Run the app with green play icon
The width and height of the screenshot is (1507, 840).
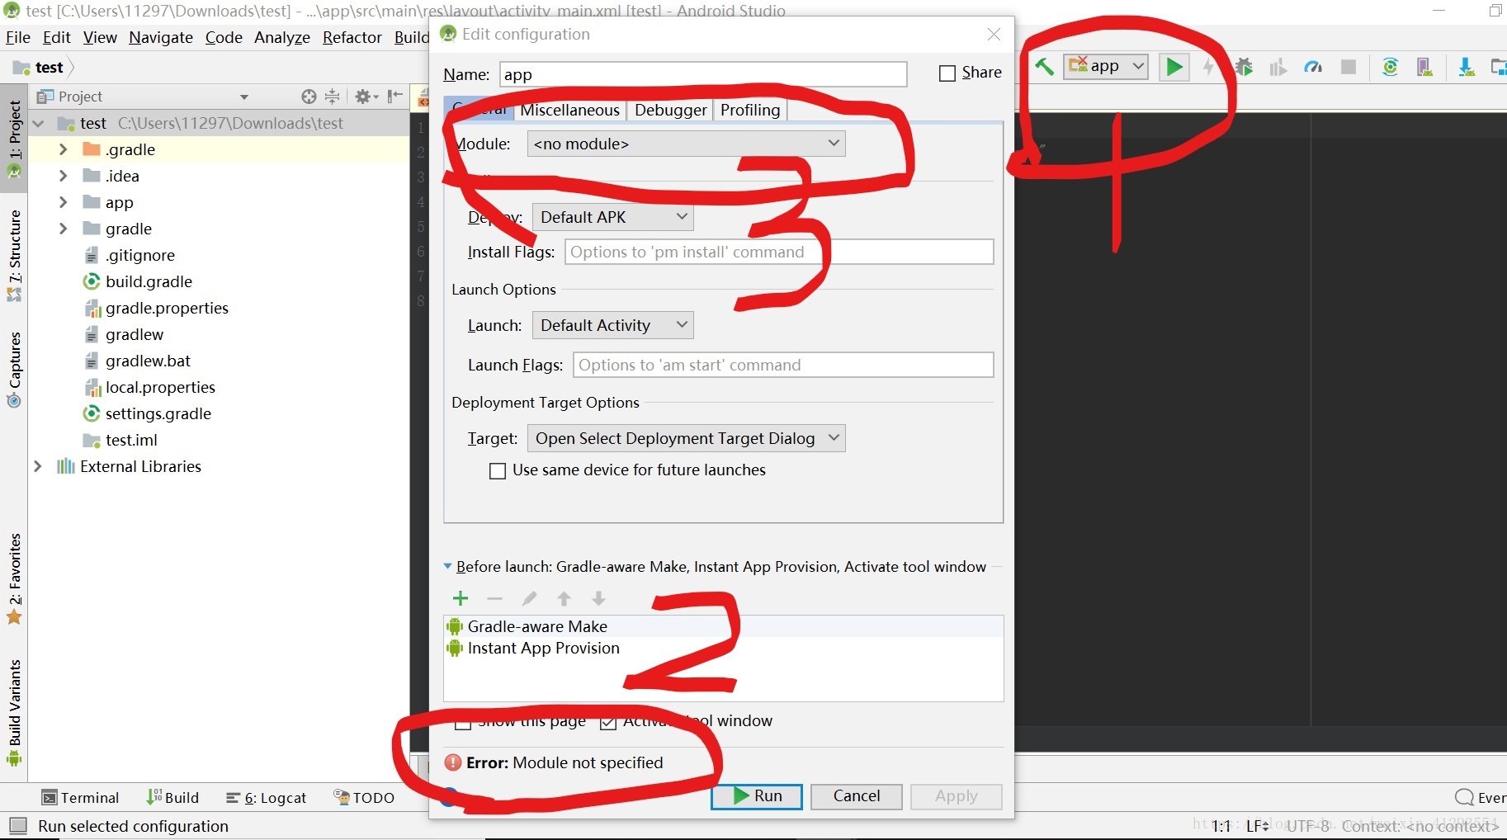[1174, 67]
